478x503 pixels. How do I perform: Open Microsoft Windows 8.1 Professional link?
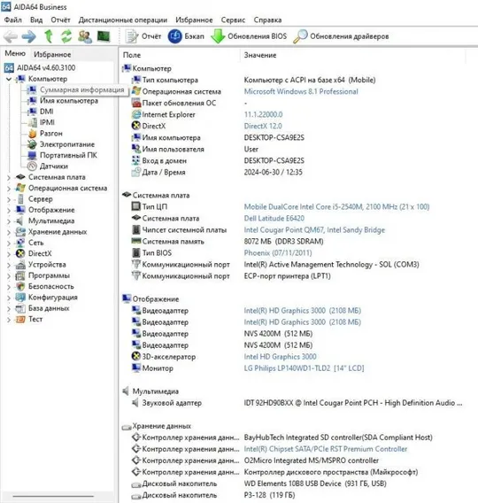301,92
